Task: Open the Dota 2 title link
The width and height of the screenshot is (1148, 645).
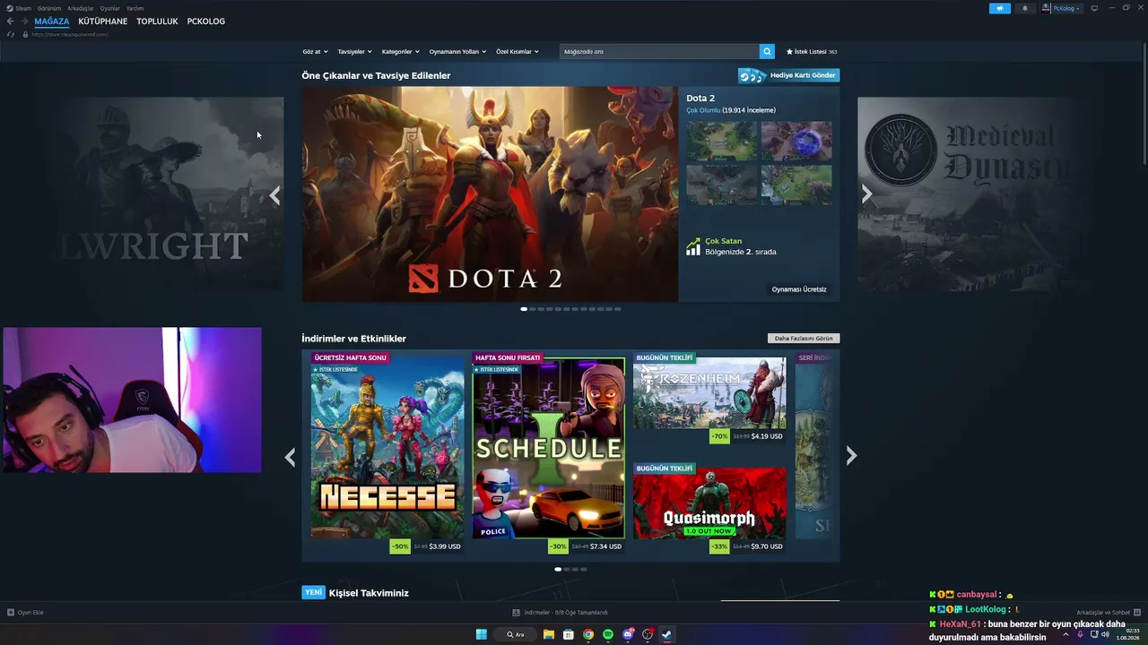Action: click(x=700, y=99)
